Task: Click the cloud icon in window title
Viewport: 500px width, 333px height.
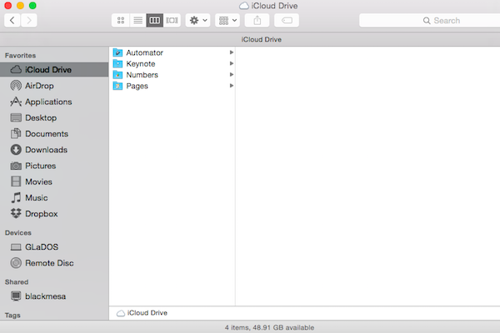Action: tap(244, 6)
